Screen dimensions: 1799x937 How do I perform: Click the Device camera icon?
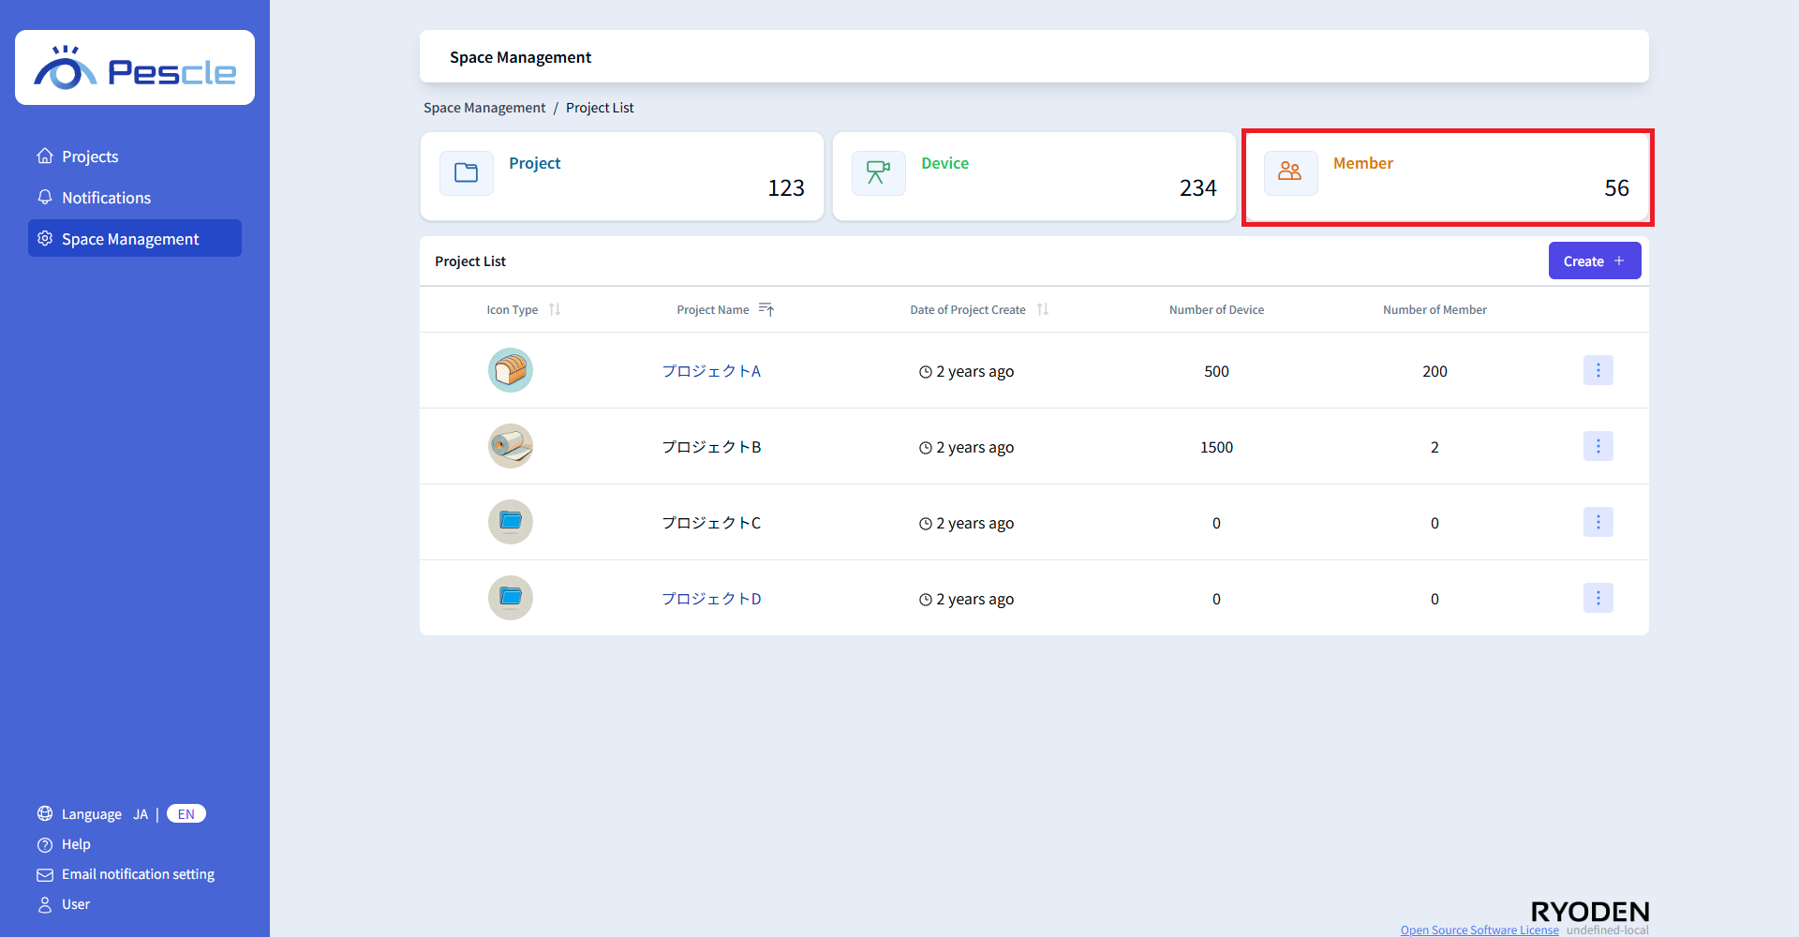coord(878,173)
